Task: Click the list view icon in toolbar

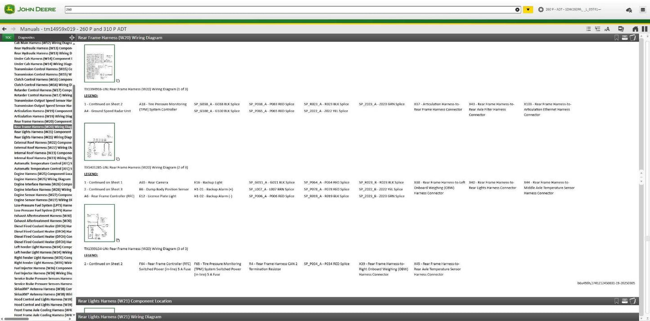Action: click(x=588, y=29)
